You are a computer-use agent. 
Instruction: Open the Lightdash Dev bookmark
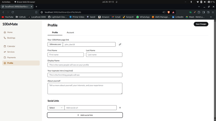coord(58,17)
